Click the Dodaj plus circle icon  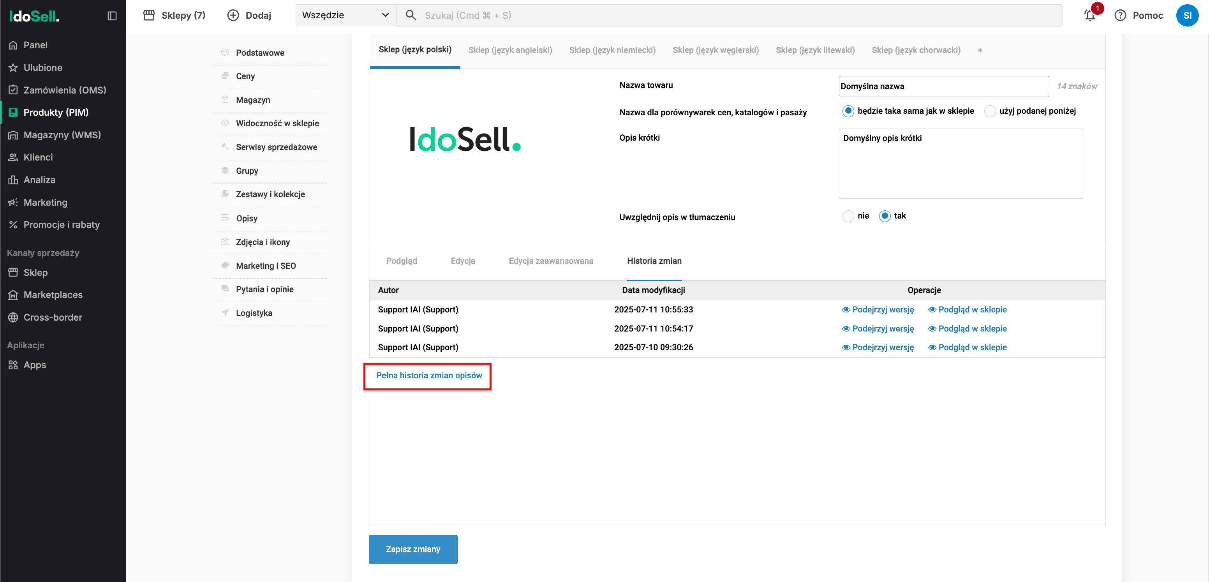point(233,16)
